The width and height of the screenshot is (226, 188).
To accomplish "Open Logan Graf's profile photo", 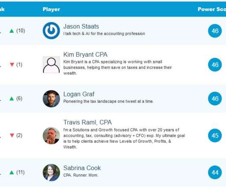I will [51, 99].
